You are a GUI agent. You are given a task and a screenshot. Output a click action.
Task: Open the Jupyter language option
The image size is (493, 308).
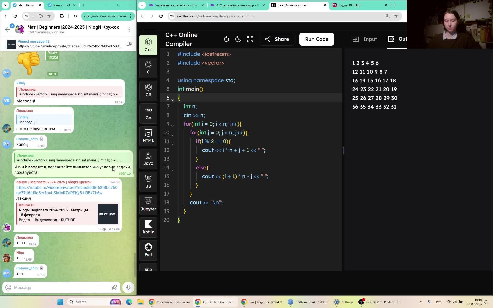[x=148, y=204]
